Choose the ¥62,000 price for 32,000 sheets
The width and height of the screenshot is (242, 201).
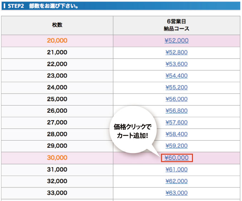(177, 181)
